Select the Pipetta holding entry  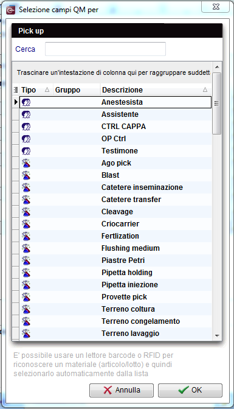tap(115, 273)
